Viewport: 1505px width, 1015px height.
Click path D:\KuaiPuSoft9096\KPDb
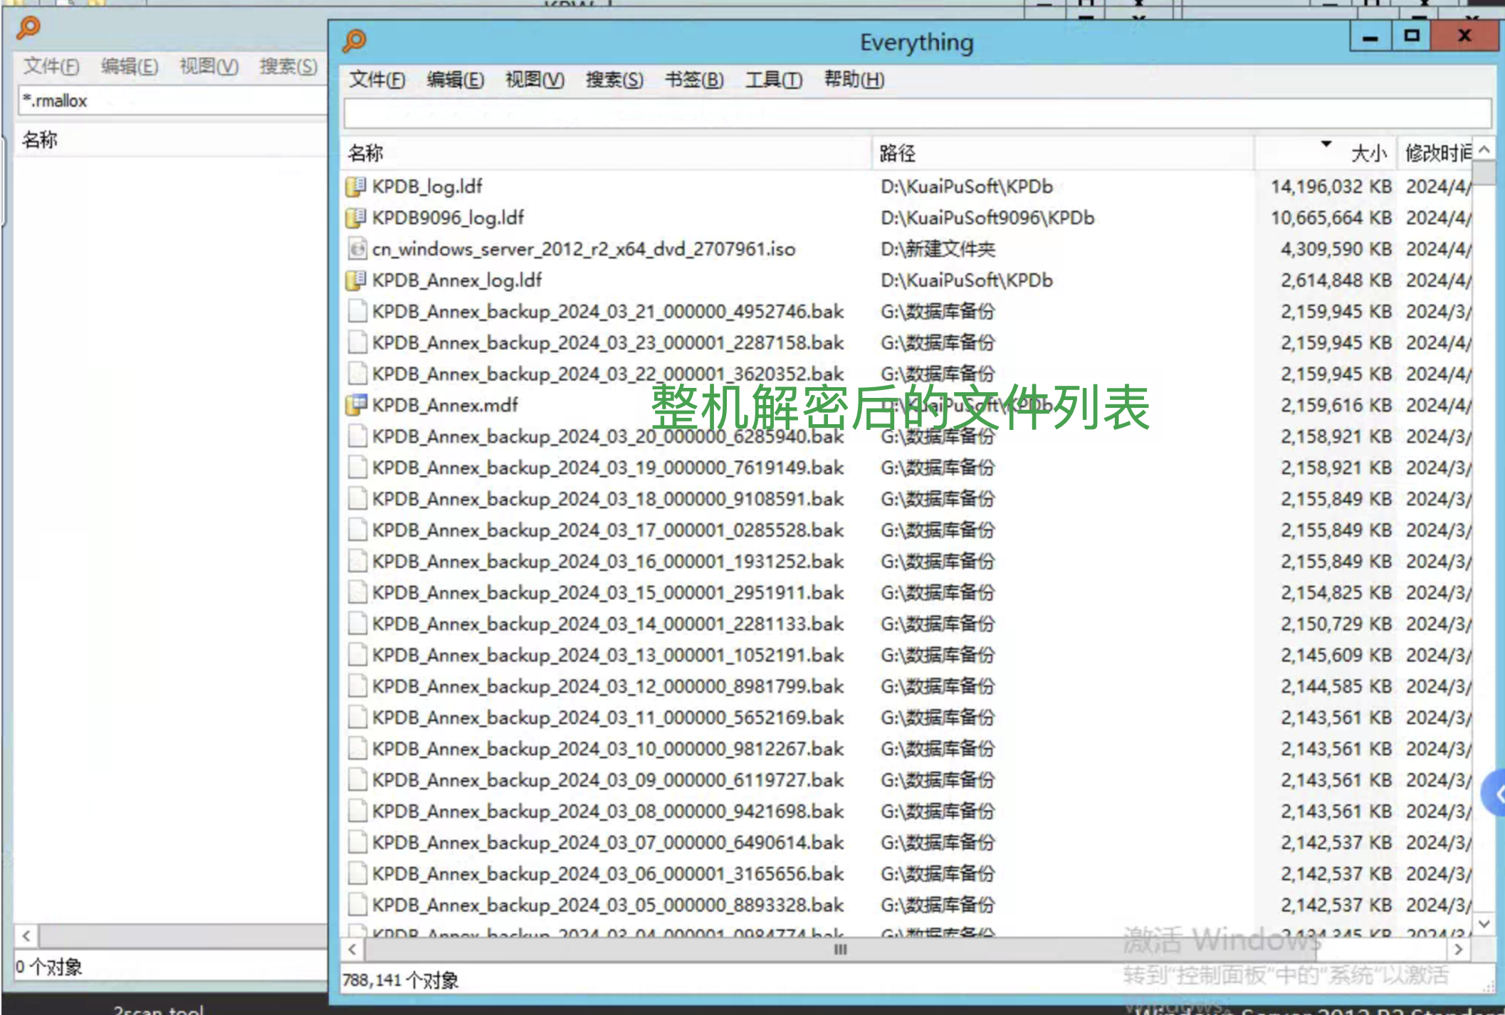tap(987, 218)
